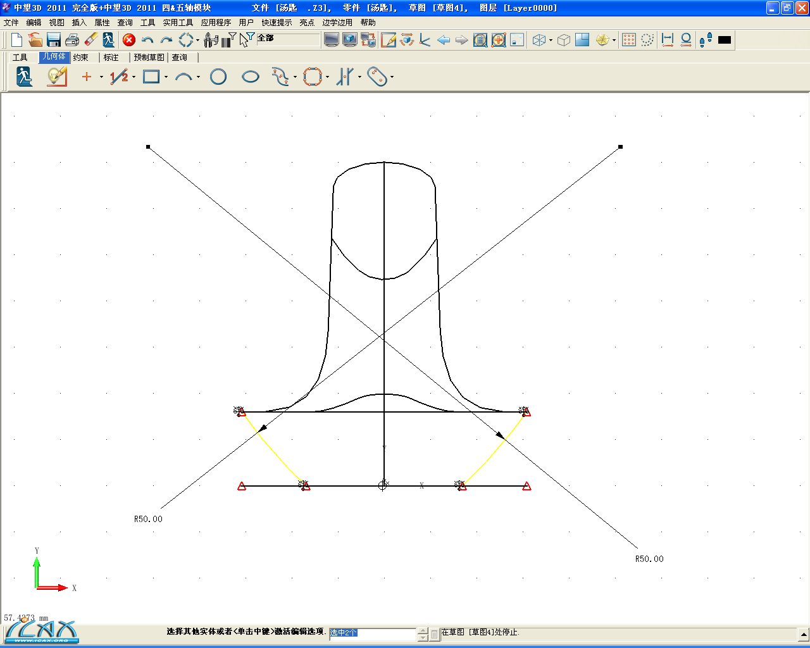Open the point tool dropdown arrow

(101, 78)
